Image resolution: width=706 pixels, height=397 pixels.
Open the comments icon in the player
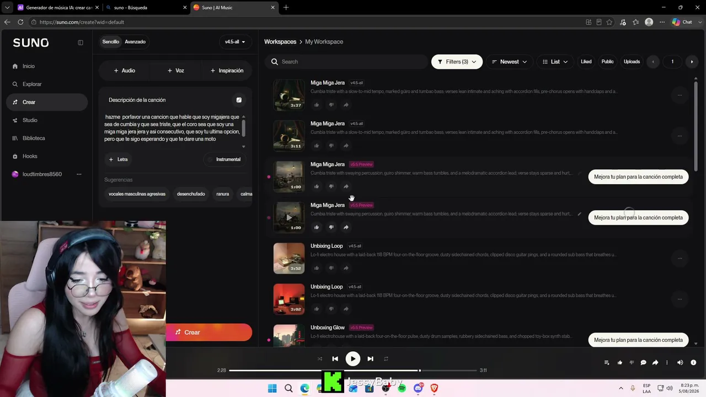tap(643, 363)
